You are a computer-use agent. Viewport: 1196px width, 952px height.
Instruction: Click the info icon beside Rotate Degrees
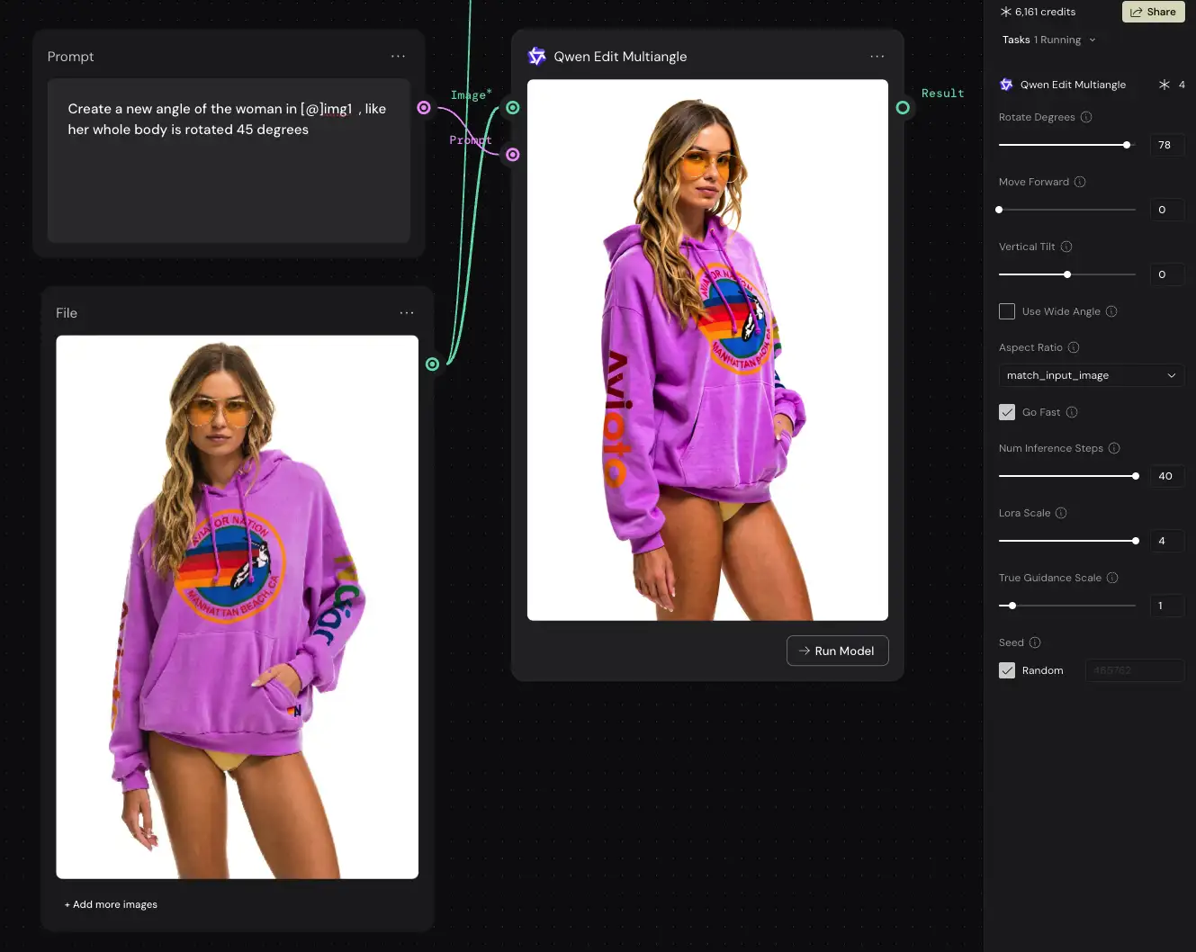[x=1085, y=117]
